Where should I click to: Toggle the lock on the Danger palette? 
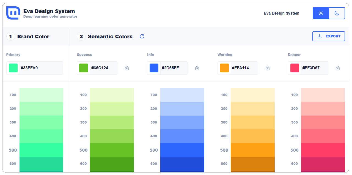pos(338,68)
